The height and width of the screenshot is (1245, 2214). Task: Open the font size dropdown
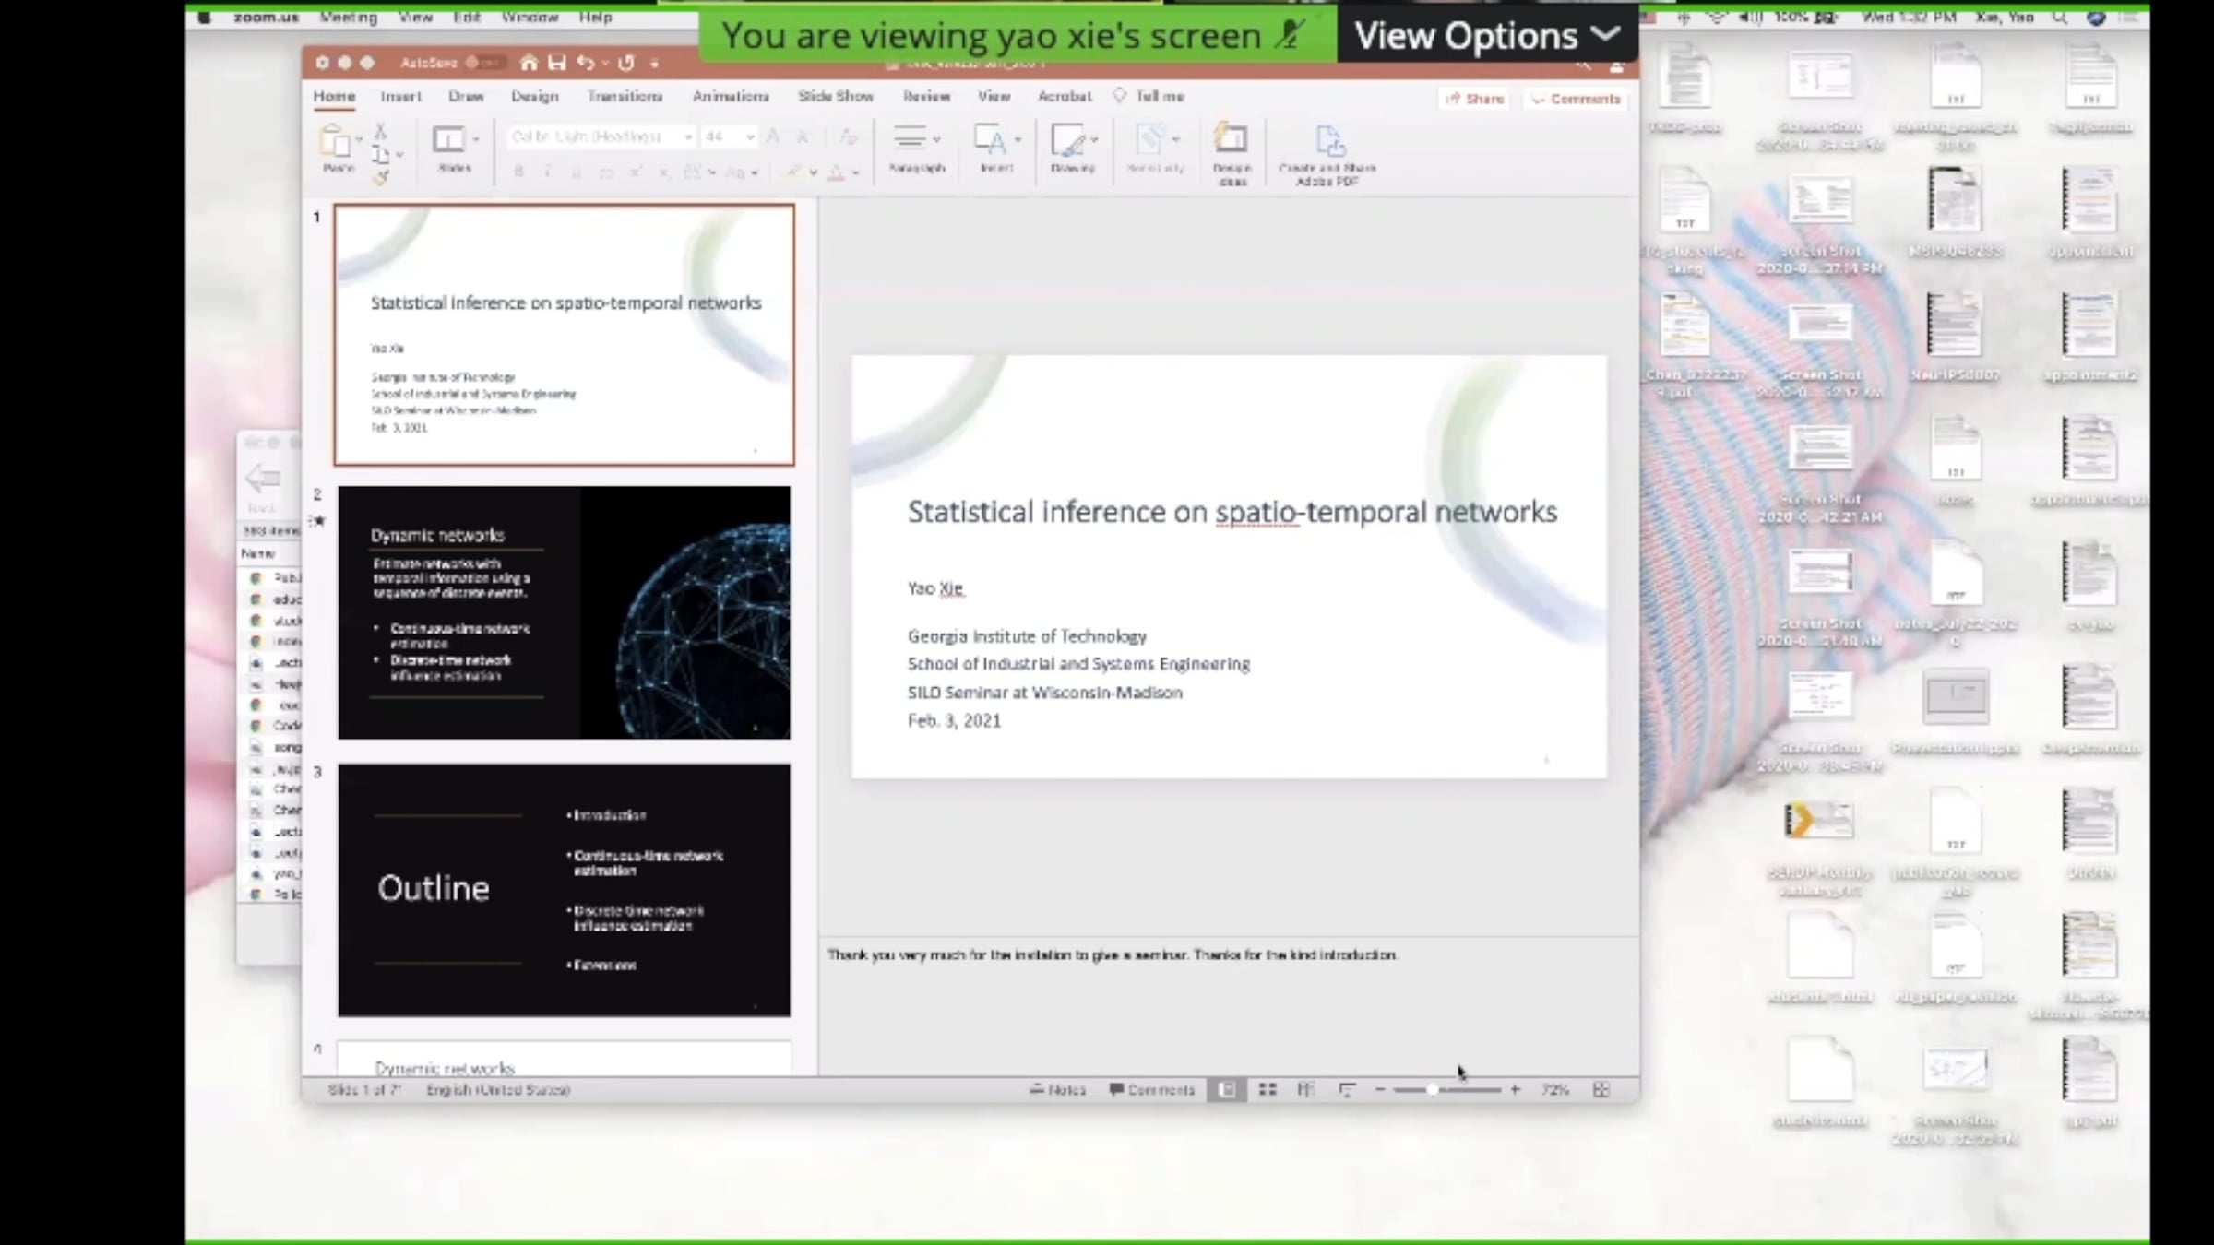point(750,136)
